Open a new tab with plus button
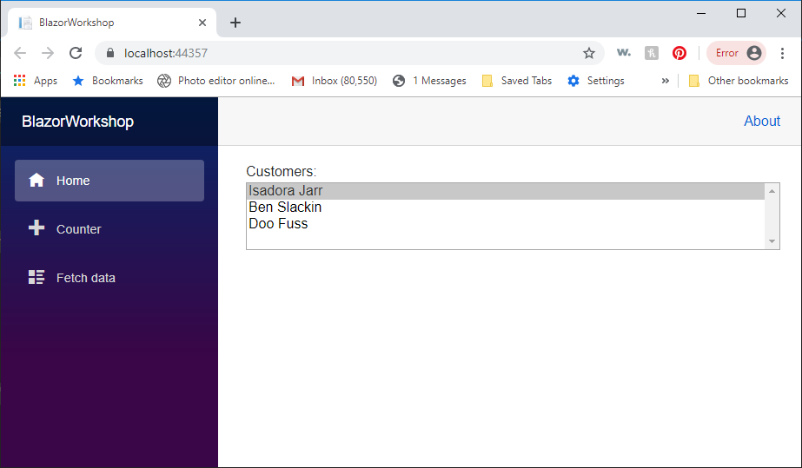Image resolution: width=802 pixels, height=468 pixels. point(235,23)
